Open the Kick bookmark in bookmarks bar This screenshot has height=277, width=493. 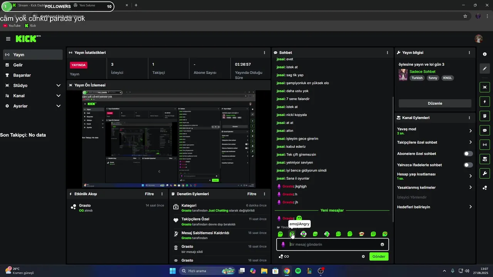(30, 26)
